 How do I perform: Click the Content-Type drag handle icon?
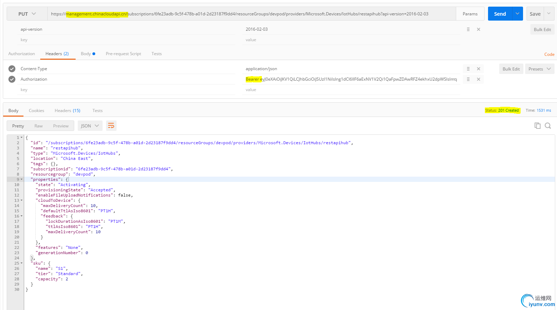pyautogui.click(x=468, y=69)
